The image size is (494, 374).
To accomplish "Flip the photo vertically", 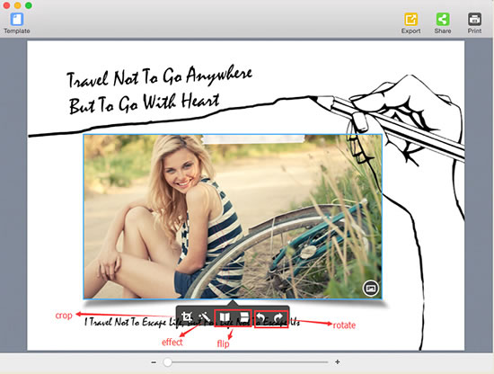I will click(244, 317).
